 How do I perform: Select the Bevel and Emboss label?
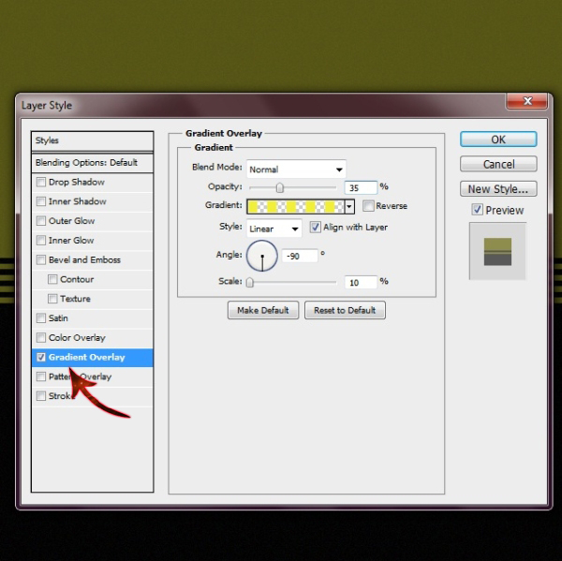coord(84,259)
